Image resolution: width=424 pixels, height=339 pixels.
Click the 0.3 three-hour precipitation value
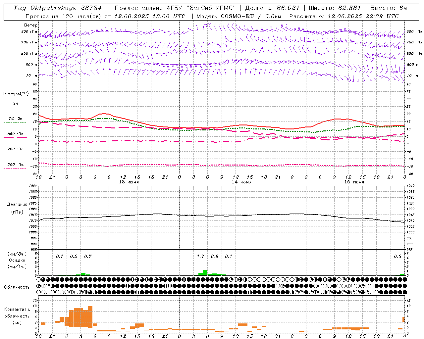[x=397, y=257]
